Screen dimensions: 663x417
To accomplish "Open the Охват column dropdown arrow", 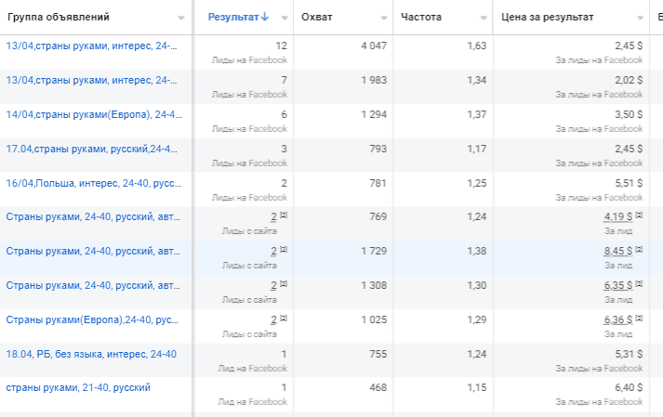I will click(x=384, y=18).
